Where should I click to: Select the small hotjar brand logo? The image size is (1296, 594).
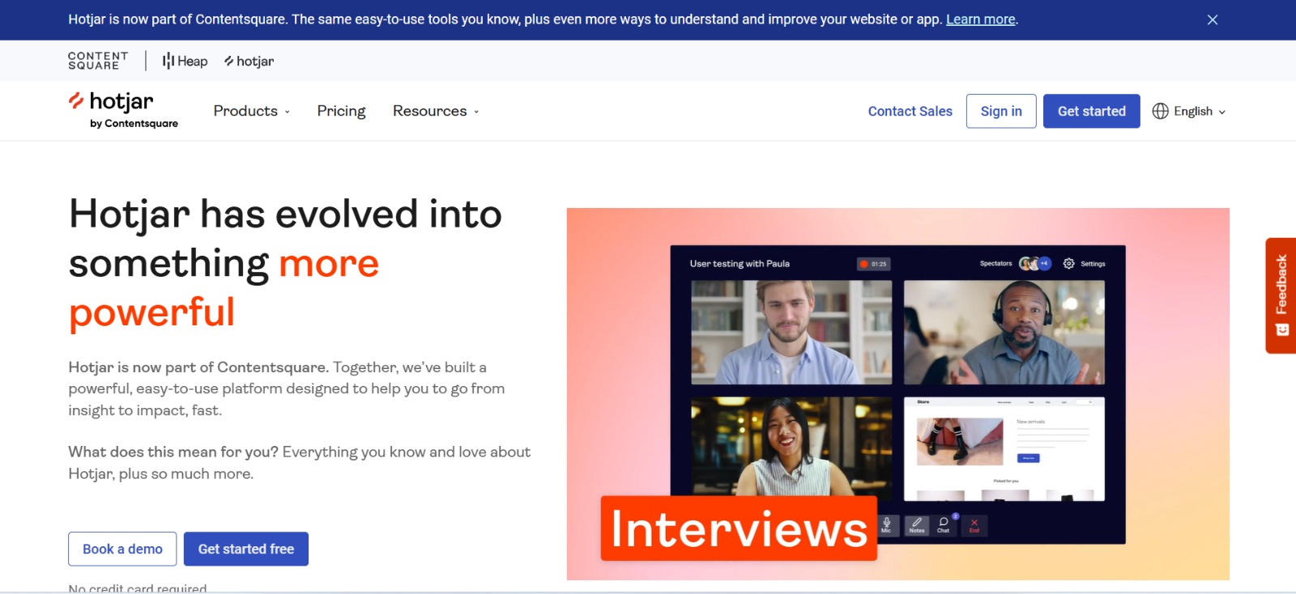tap(249, 61)
